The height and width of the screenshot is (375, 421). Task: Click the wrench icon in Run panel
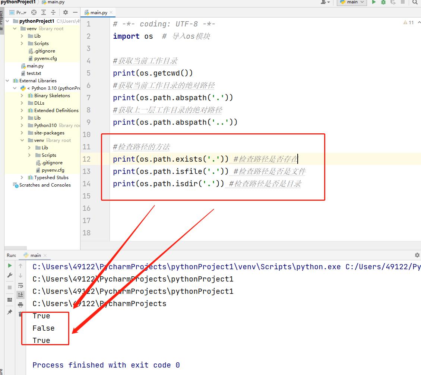pyautogui.click(x=10, y=275)
